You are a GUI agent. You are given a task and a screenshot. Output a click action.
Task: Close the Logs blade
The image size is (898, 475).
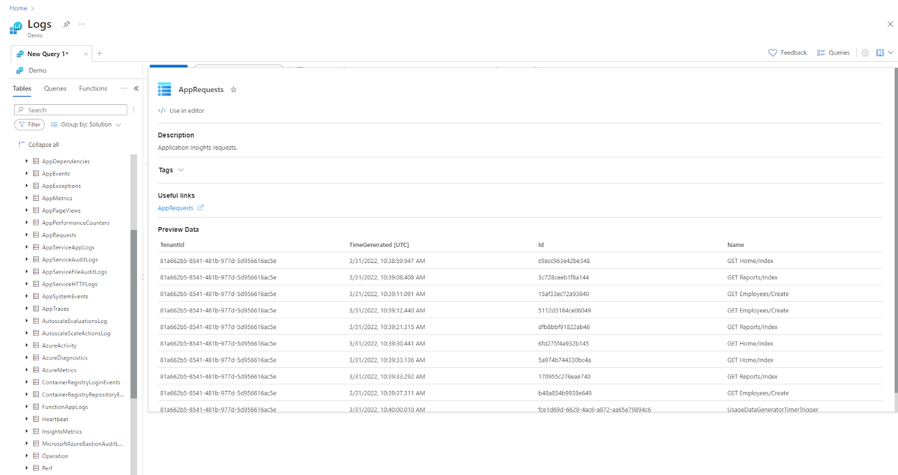pos(890,24)
